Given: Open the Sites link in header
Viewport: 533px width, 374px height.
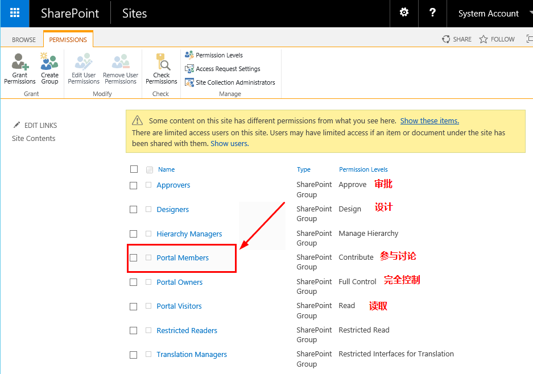Looking at the screenshot, I should click(x=134, y=14).
